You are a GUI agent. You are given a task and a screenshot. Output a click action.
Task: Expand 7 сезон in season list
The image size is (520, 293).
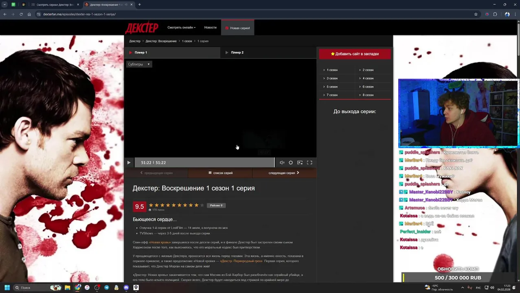pyautogui.click(x=332, y=95)
